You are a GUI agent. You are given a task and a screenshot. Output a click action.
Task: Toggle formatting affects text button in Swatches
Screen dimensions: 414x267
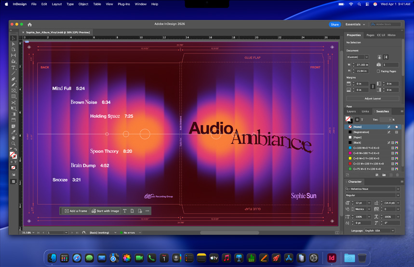(x=362, y=120)
